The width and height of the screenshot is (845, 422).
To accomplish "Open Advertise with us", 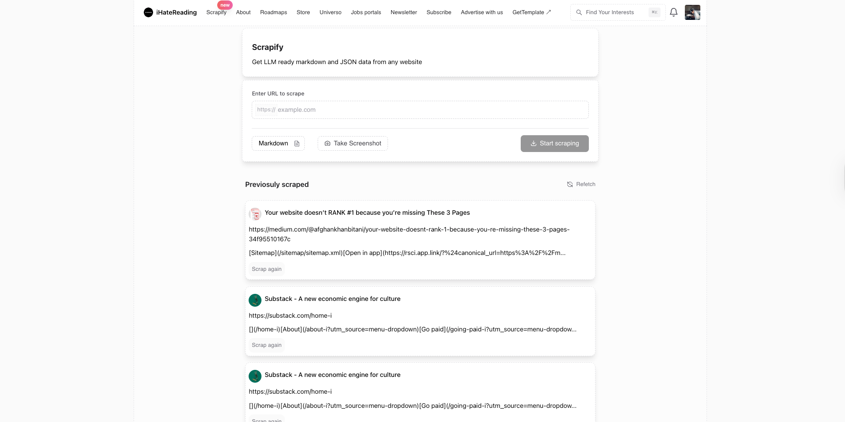I will pyautogui.click(x=482, y=12).
